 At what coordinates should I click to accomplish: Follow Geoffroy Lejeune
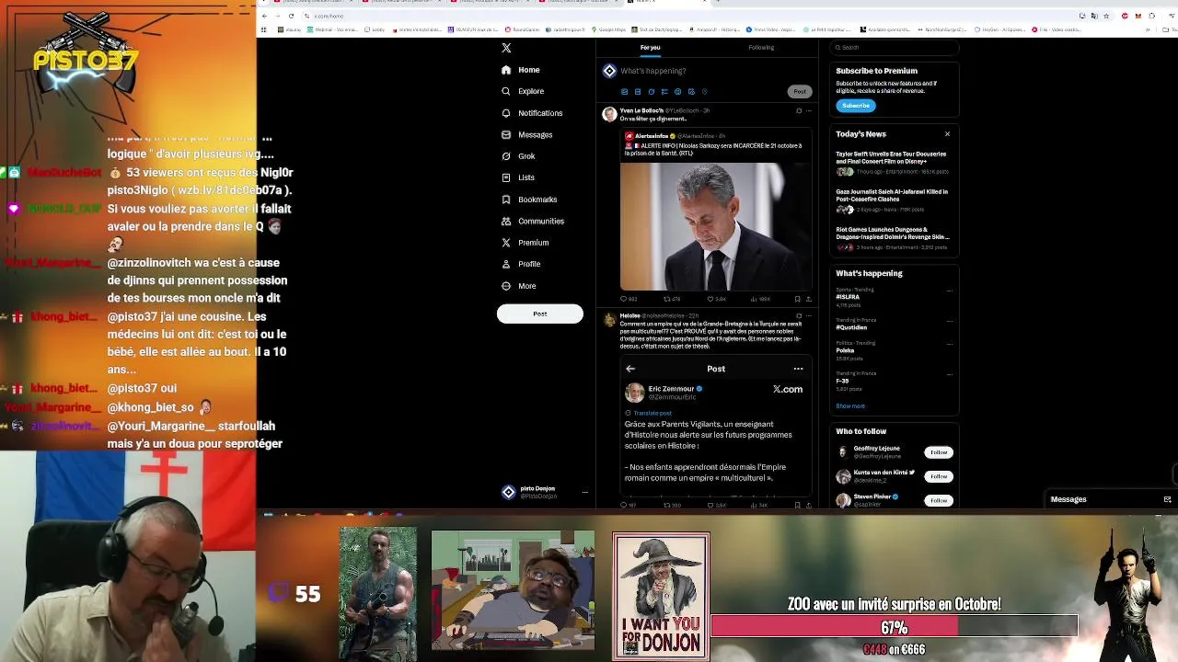(x=939, y=452)
